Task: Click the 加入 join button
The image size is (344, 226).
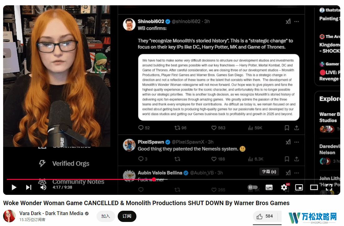Action: coord(106,216)
